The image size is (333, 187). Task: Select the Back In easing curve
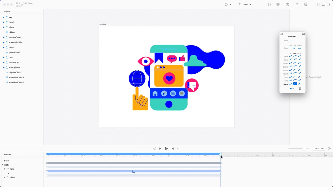pyautogui.click(x=290, y=84)
